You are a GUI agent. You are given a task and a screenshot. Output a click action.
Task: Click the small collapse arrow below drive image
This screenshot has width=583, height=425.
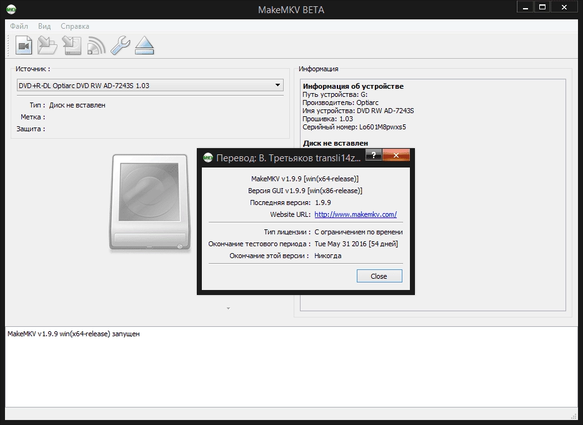(228, 308)
